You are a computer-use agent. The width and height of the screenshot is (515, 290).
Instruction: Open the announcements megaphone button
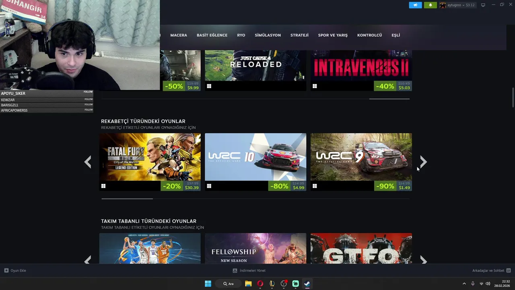(415, 5)
